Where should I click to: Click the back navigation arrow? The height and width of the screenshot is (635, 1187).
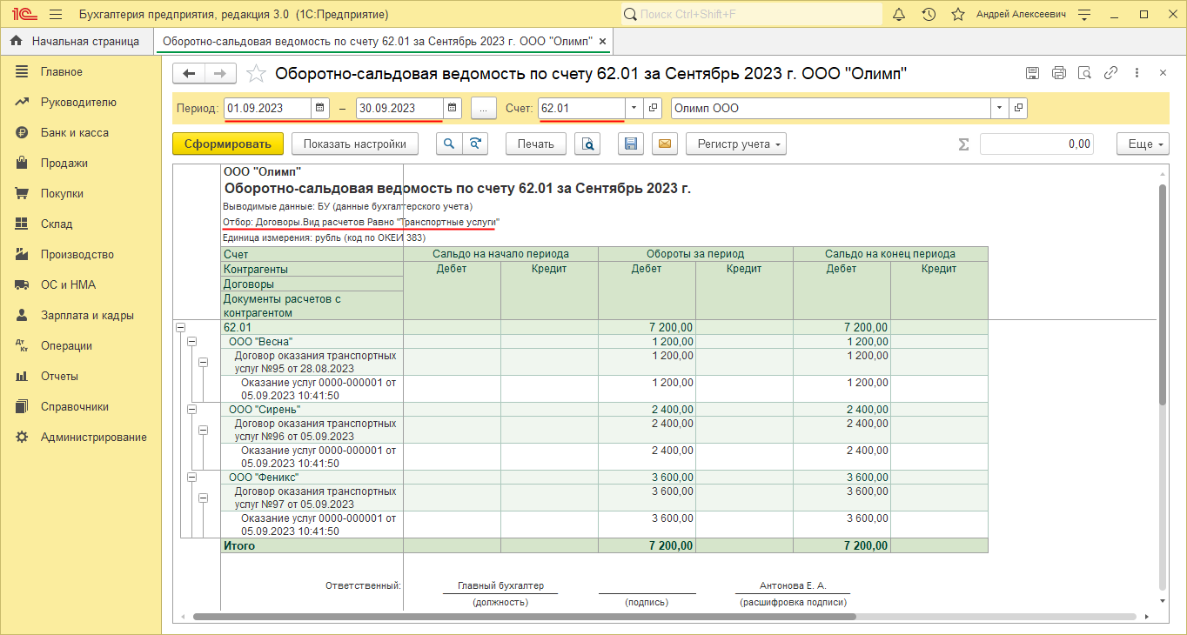coord(189,74)
